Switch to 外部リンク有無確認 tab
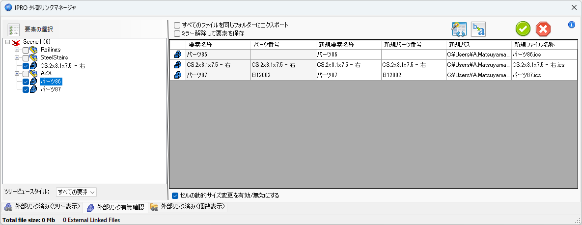582x225 pixels. coord(115,207)
